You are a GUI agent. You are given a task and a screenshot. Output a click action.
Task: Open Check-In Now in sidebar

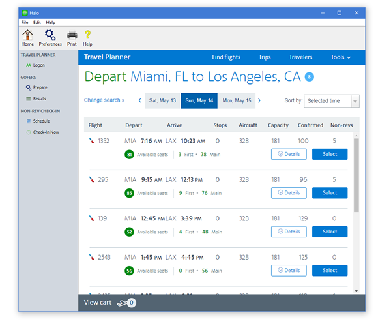[42, 132]
